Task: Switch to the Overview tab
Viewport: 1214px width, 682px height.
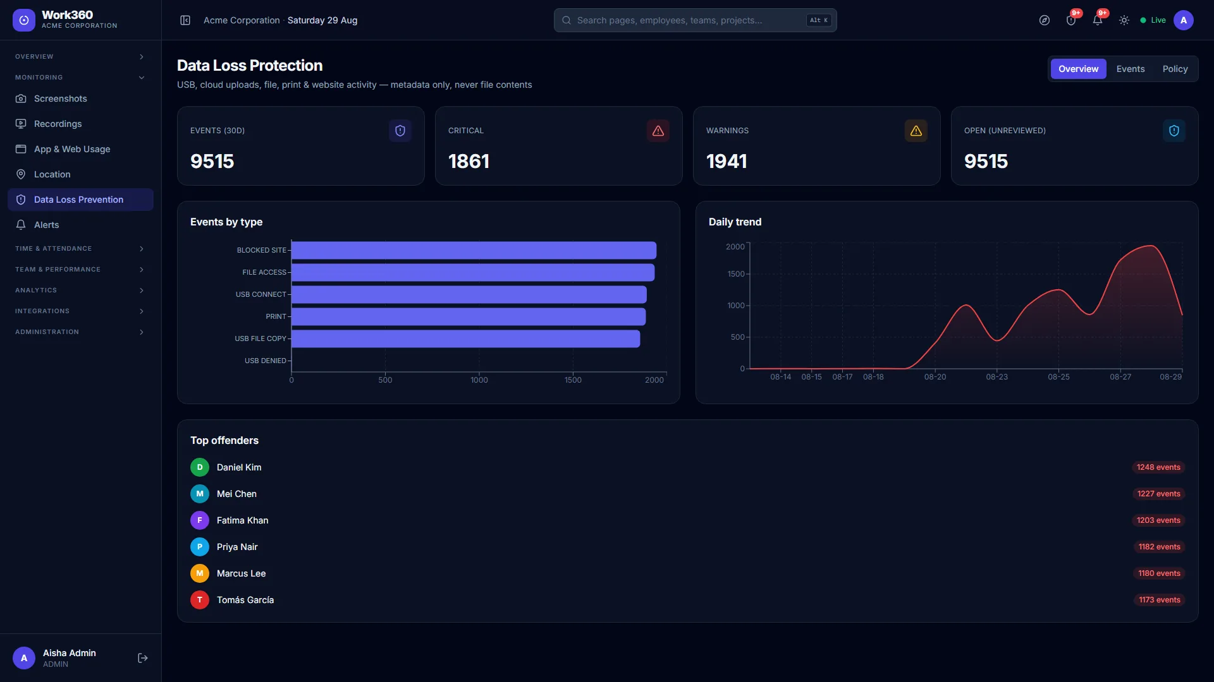Action: (1078, 69)
